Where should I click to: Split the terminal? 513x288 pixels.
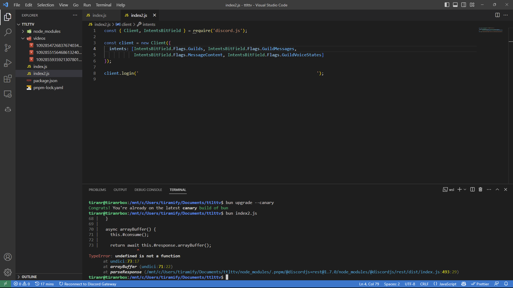(472, 189)
